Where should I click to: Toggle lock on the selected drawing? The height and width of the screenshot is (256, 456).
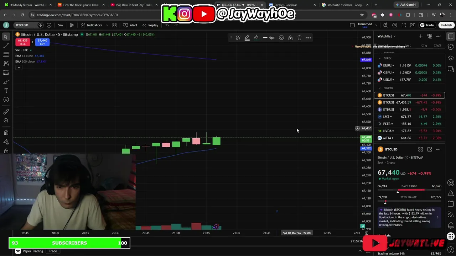tap(290, 38)
